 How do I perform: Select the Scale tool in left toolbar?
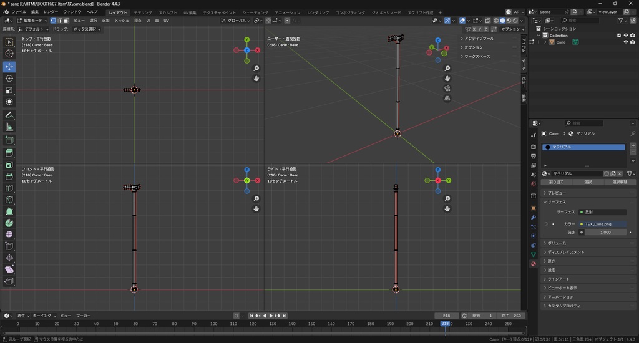tap(9, 90)
